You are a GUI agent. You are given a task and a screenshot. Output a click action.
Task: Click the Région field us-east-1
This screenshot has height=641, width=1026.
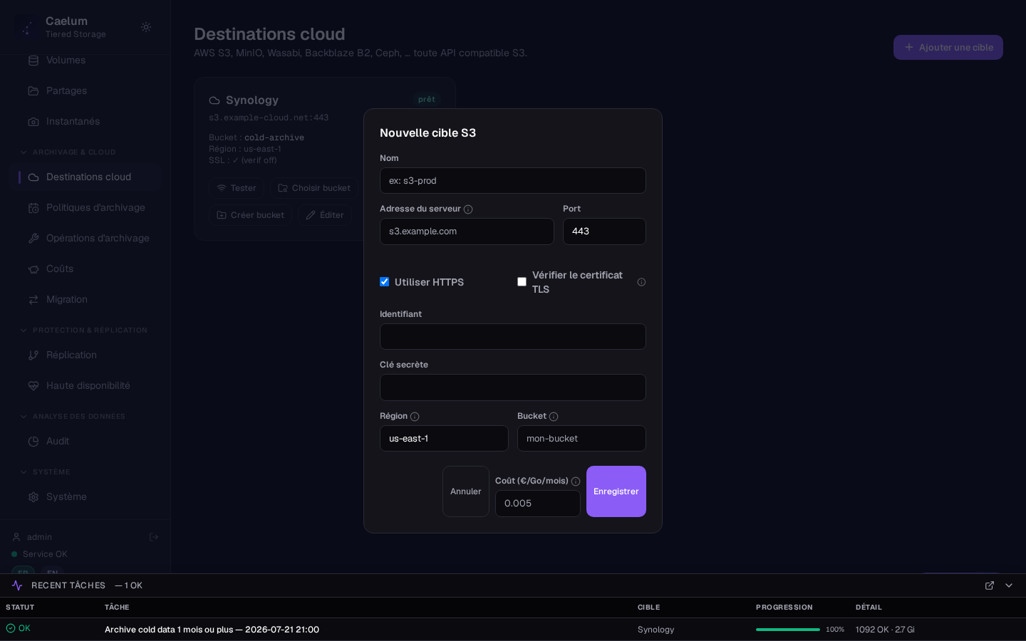(x=444, y=439)
